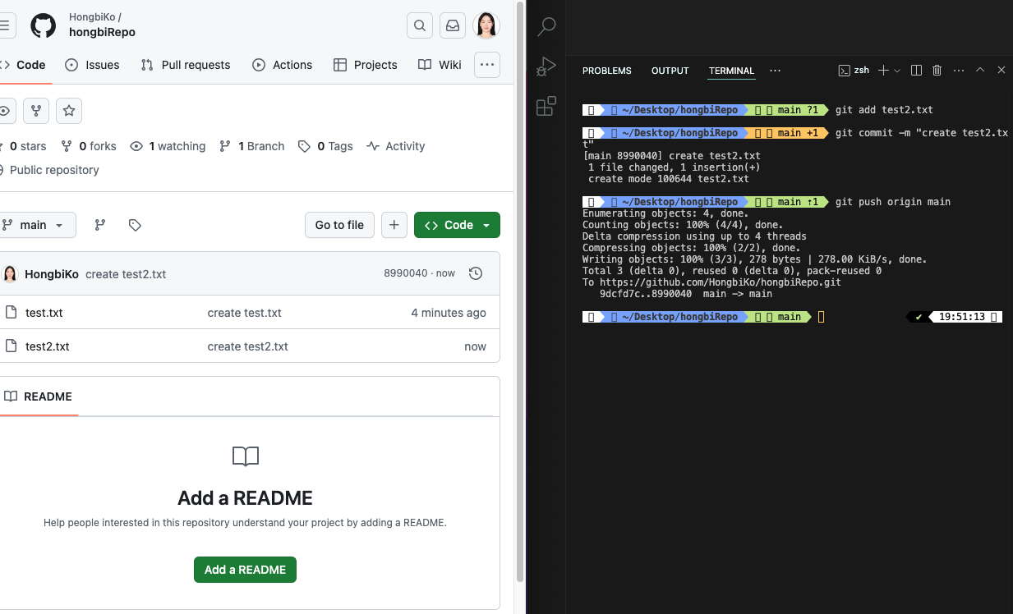The image size is (1013, 614).
Task: Click HongbiKo avatar in latest commit row
Action: tap(10, 274)
